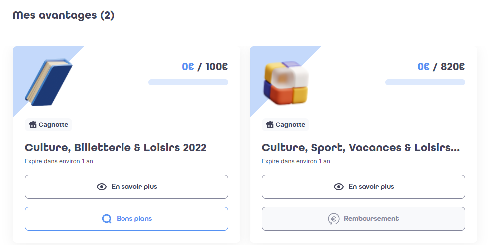This screenshot has width=488, height=245.
Task: Open the Culture, Billetterie & Loisirs 2022 title
Action: (x=116, y=147)
